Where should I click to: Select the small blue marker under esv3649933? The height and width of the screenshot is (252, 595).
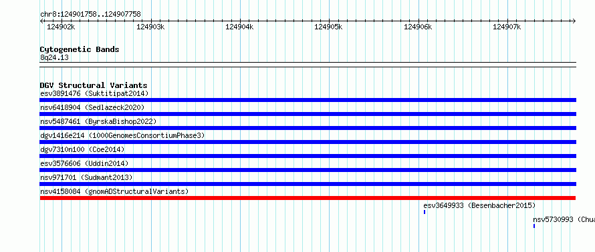(425, 212)
